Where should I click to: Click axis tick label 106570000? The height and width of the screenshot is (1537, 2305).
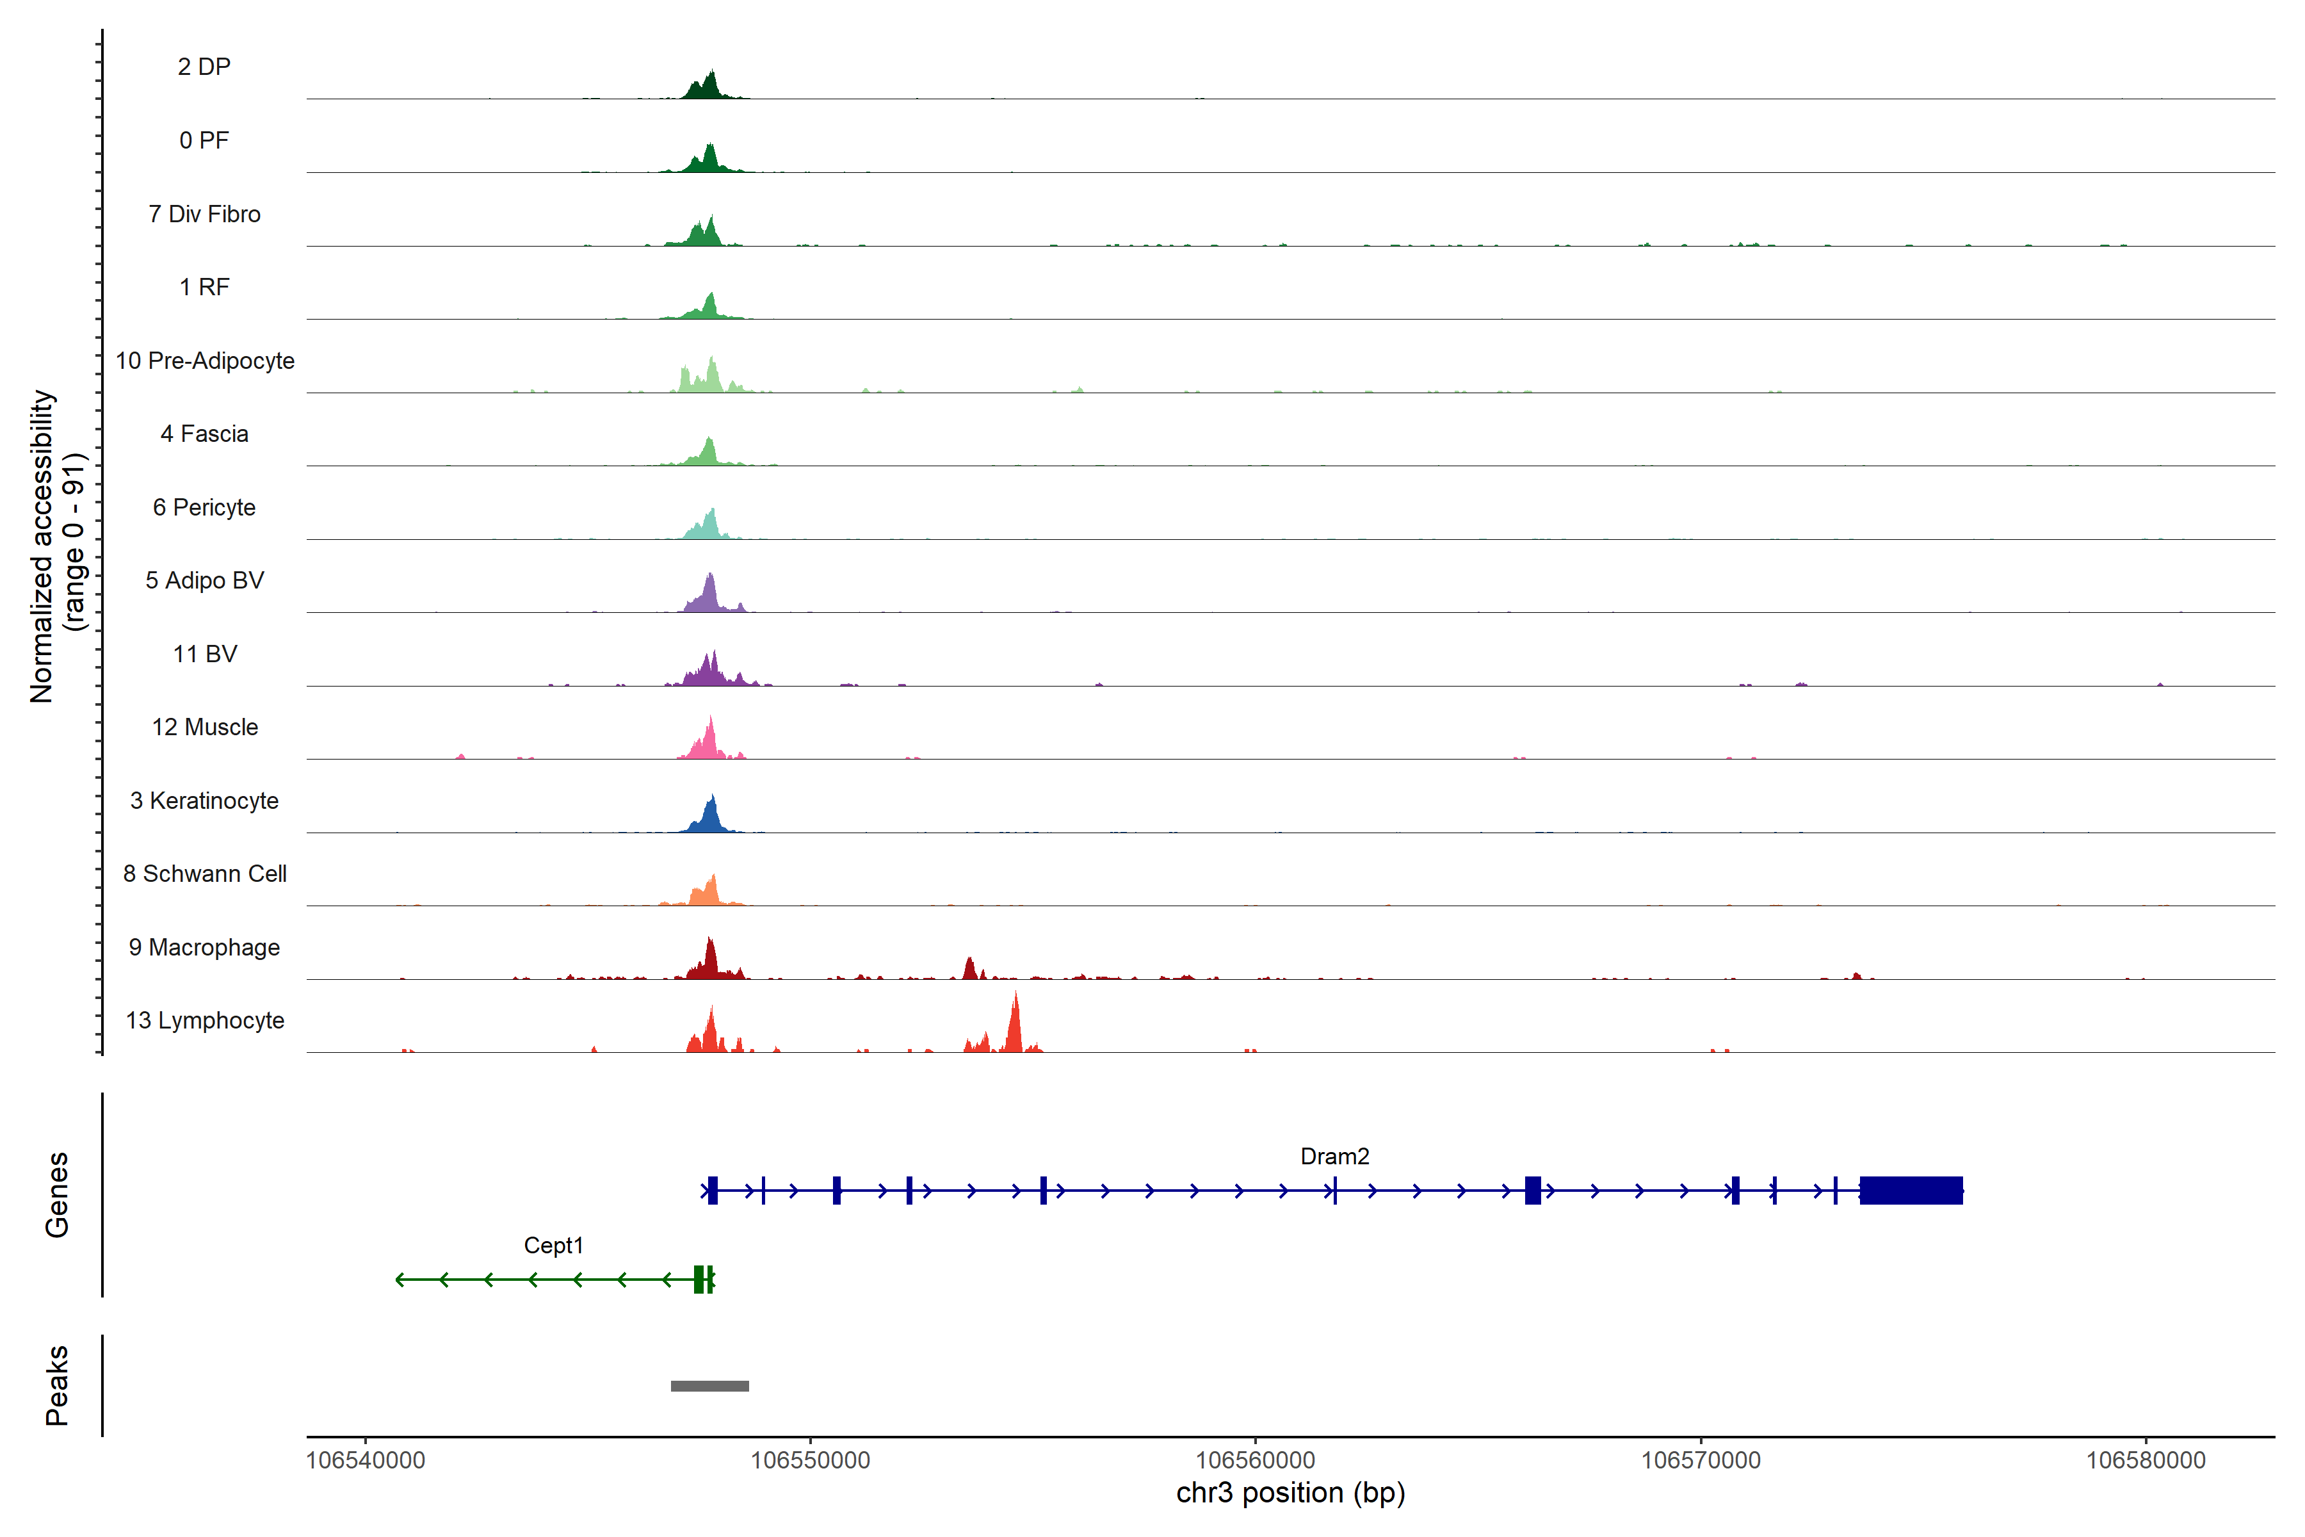click(x=1701, y=1460)
